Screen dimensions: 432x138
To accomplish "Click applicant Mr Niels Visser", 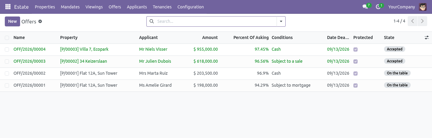I will point(153,49).
